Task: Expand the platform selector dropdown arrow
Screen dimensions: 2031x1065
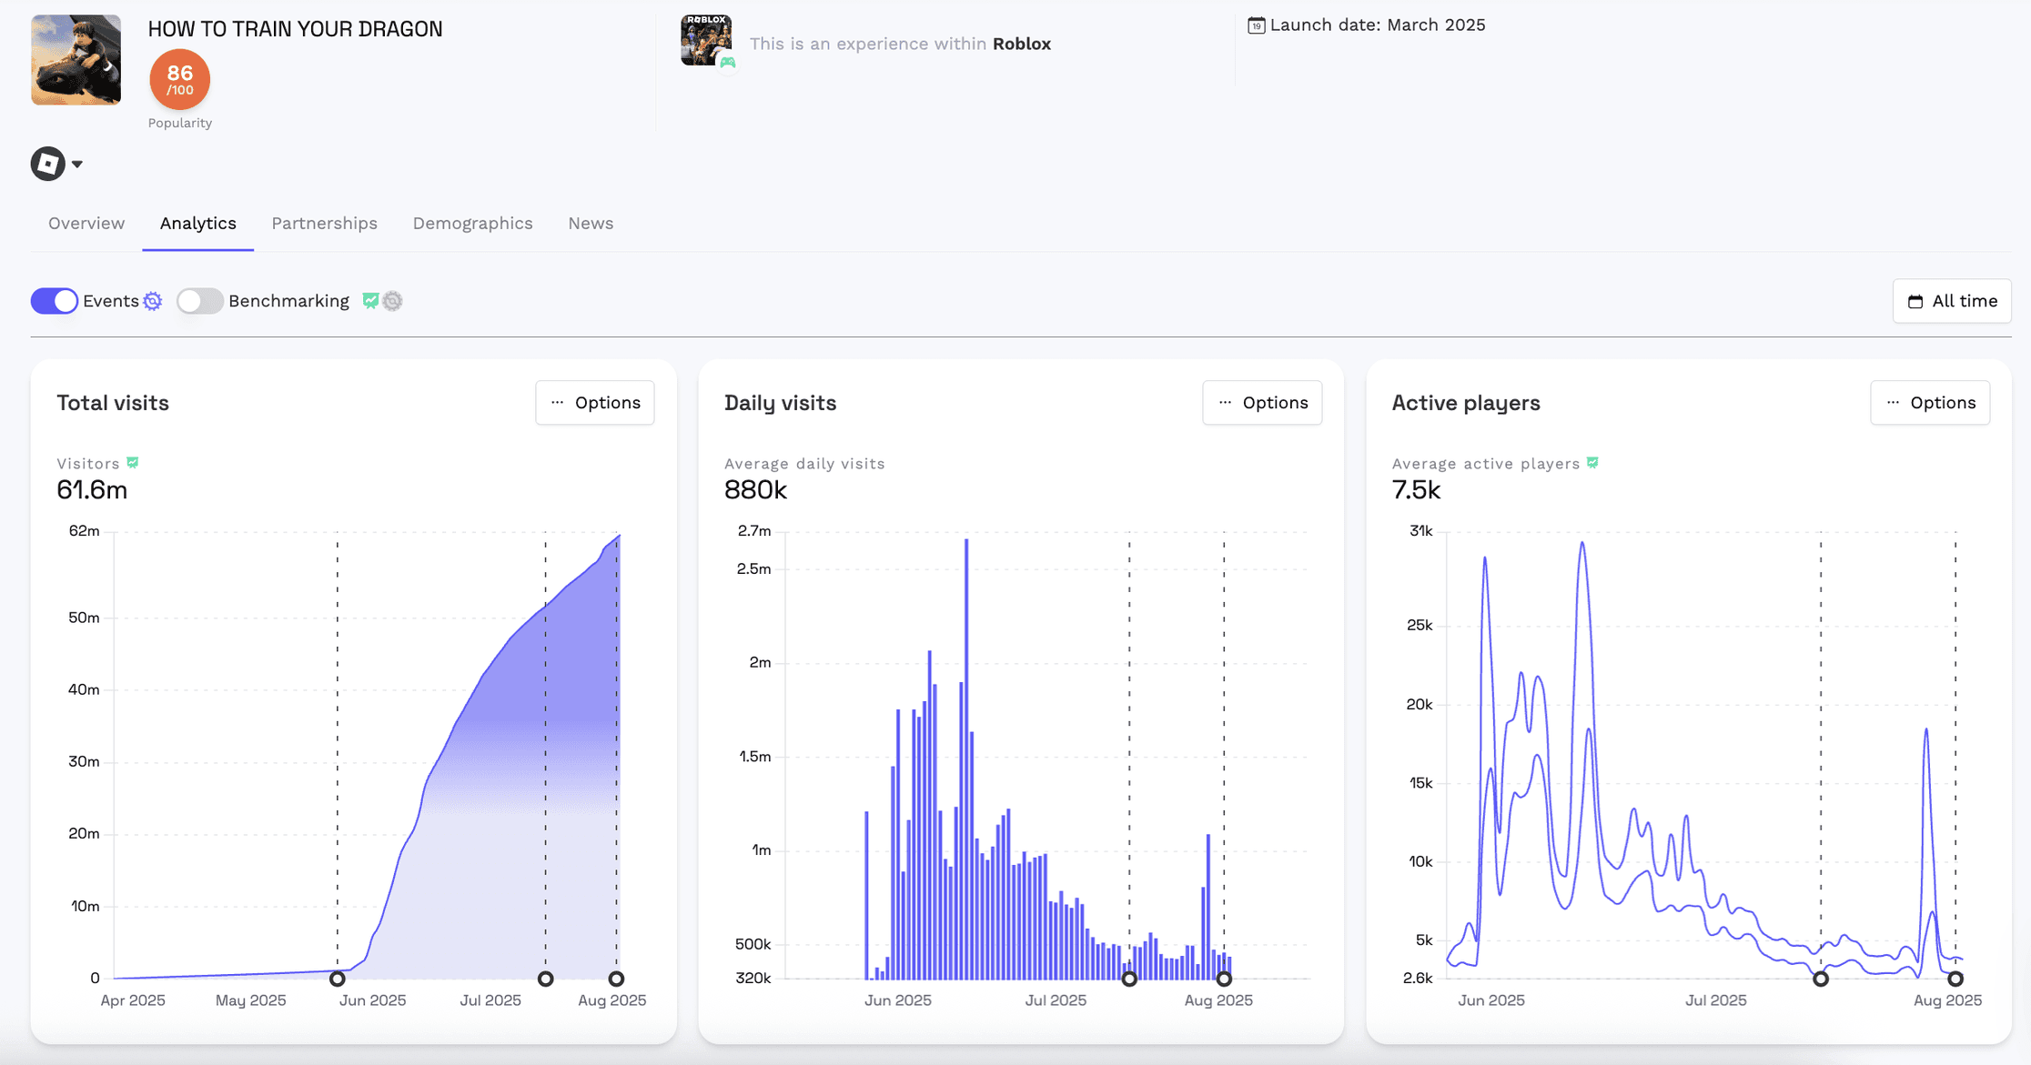Action: pos(77,164)
